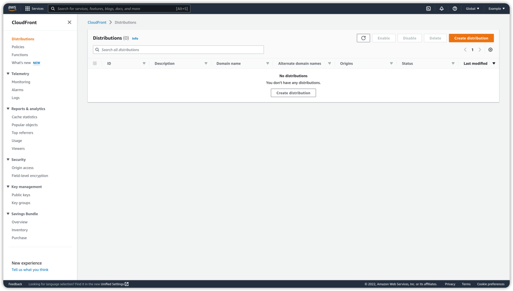The width and height of the screenshot is (513, 291).
Task: Click the external link icon beside Unified Settings
Action: 127,284
